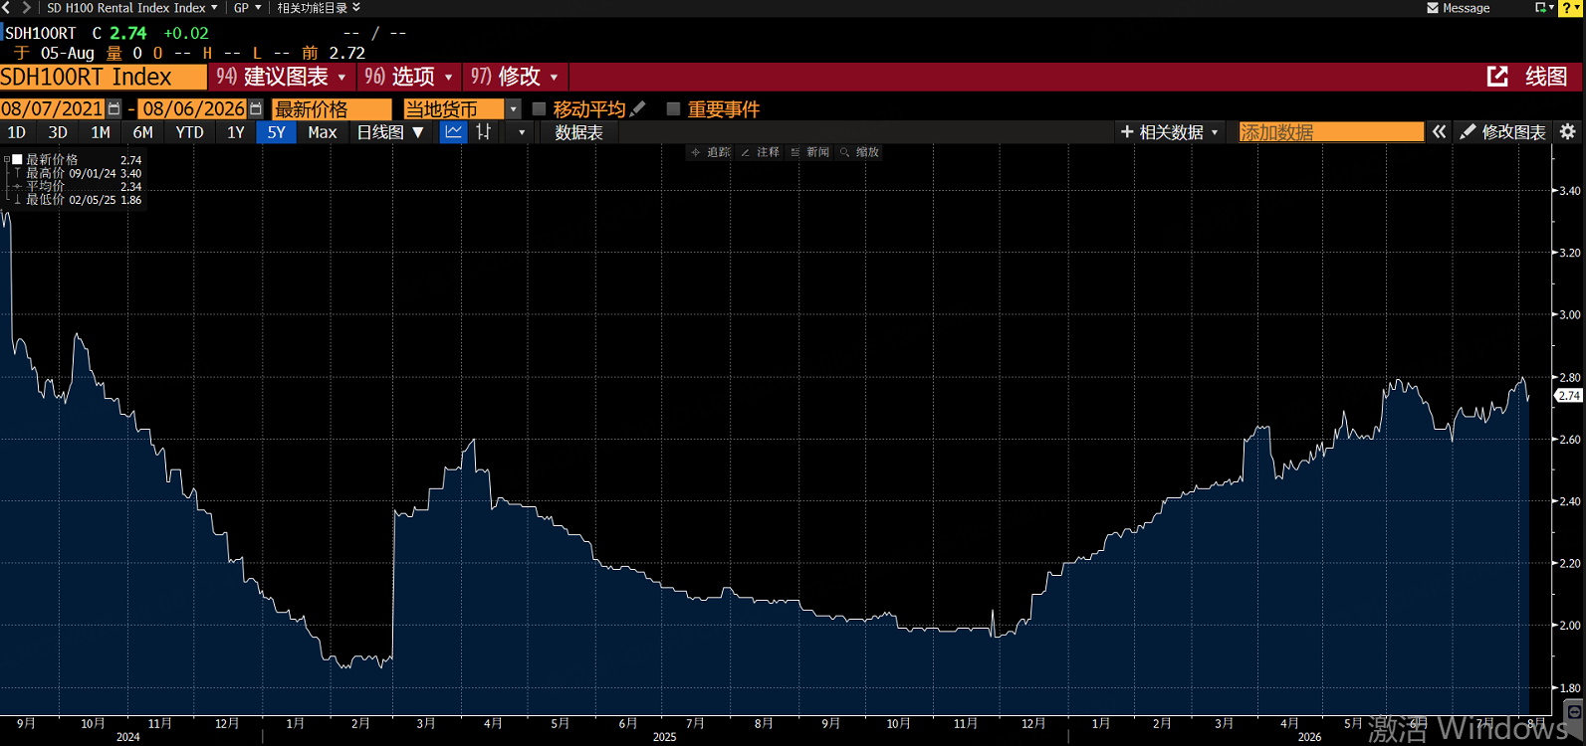Go back with the left arrow icon

click(6, 7)
